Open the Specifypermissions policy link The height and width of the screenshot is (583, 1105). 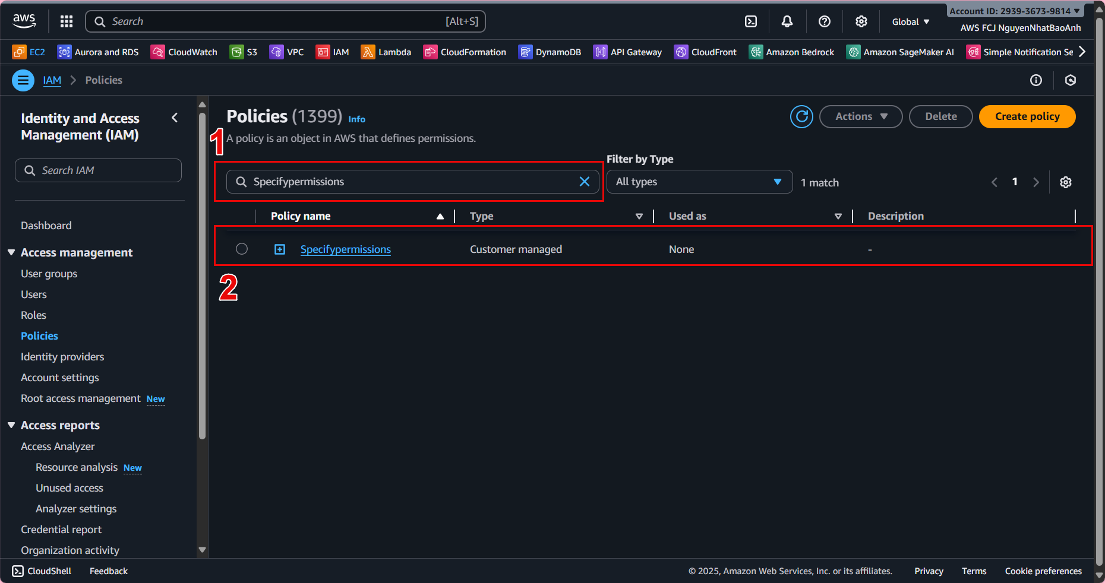345,249
